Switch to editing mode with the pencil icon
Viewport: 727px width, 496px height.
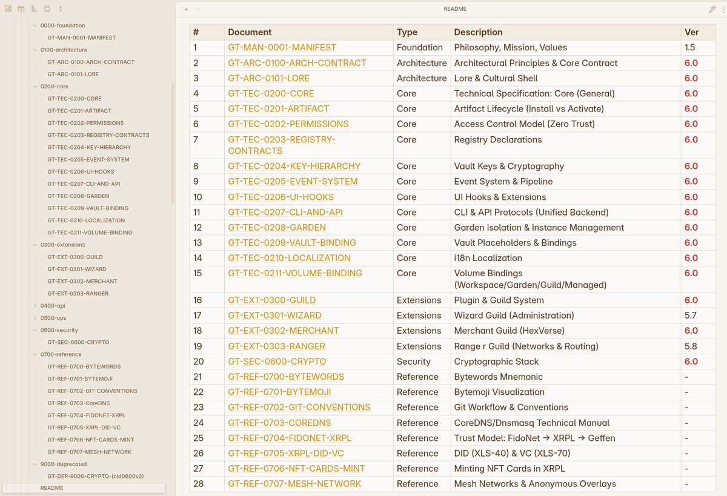tap(712, 9)
